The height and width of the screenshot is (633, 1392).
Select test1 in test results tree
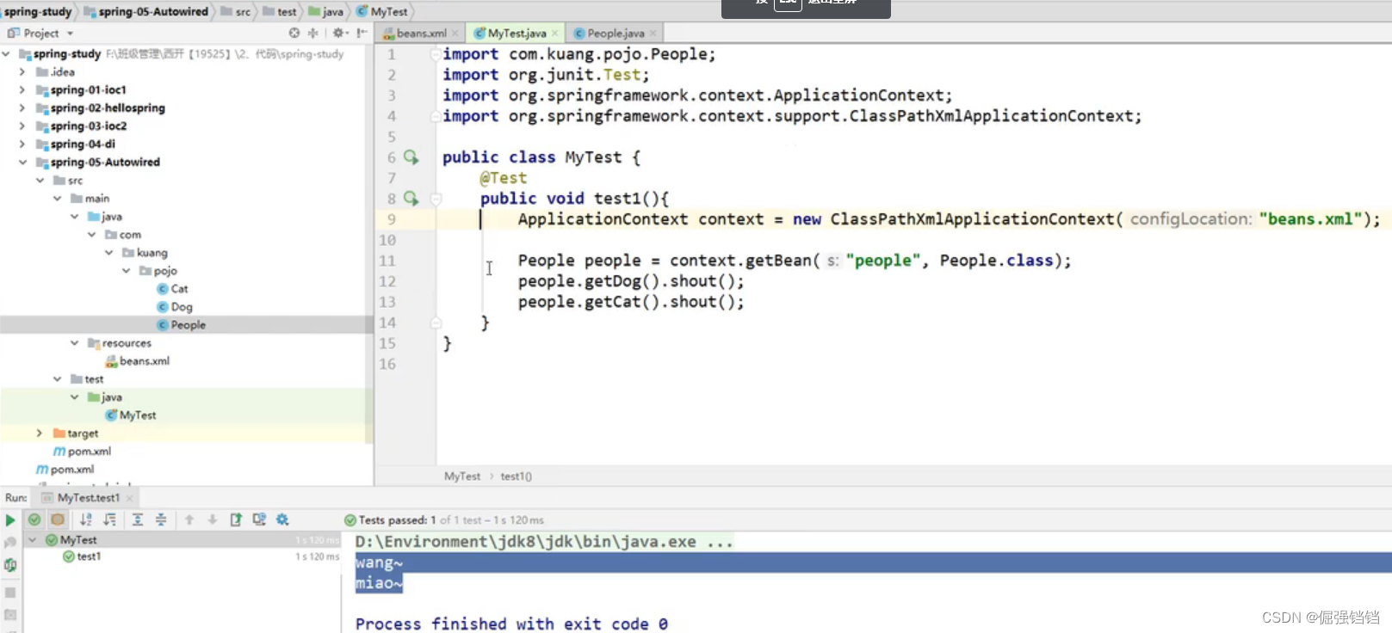(82, 556)
